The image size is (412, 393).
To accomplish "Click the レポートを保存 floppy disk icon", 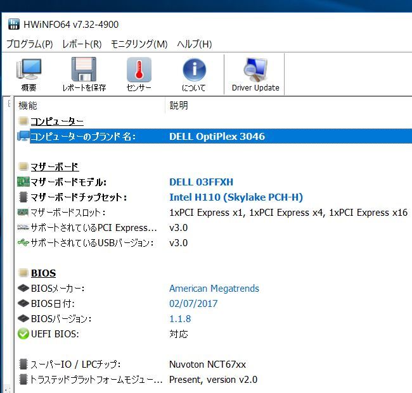I will (84, 69).
